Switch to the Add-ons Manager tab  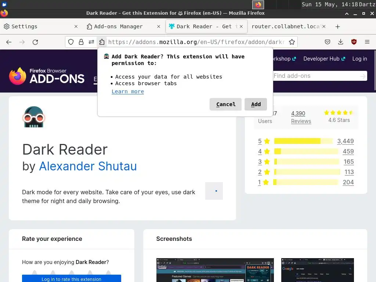coord(123,26)
